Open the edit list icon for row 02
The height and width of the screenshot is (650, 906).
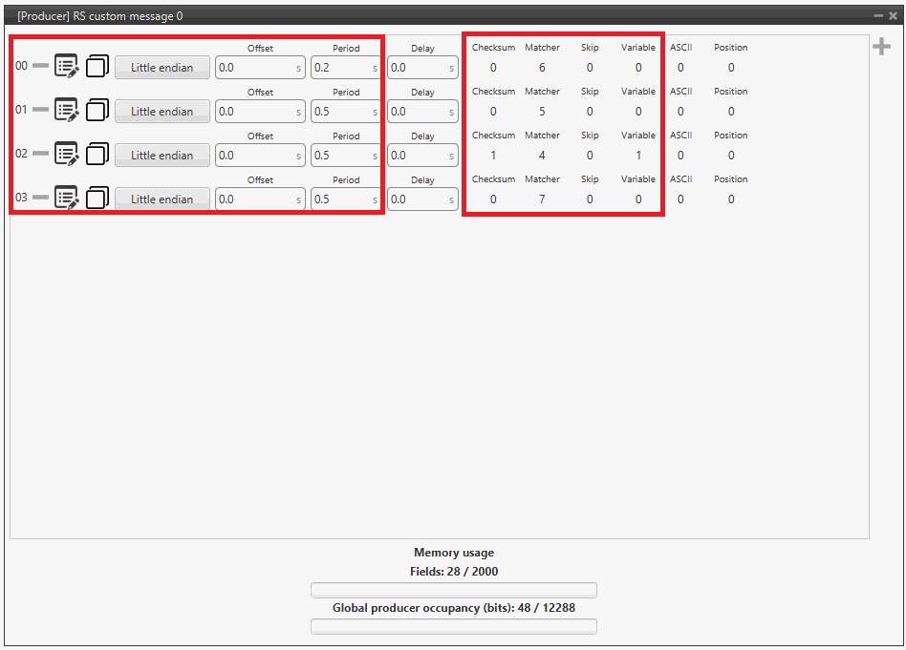pyautogui.click(x=66, y=154)
